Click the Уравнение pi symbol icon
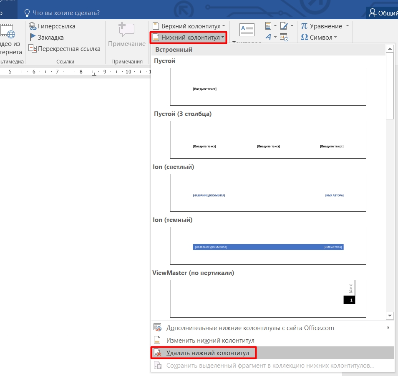 (x=304, y=26)
